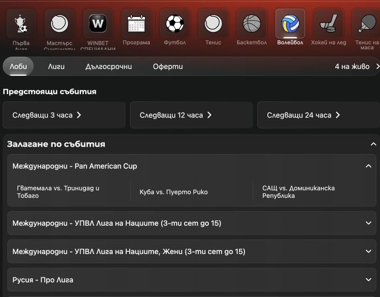Show events in Следващи 12 часа
Screen dimensions: 380x297
tap(191, 115)
